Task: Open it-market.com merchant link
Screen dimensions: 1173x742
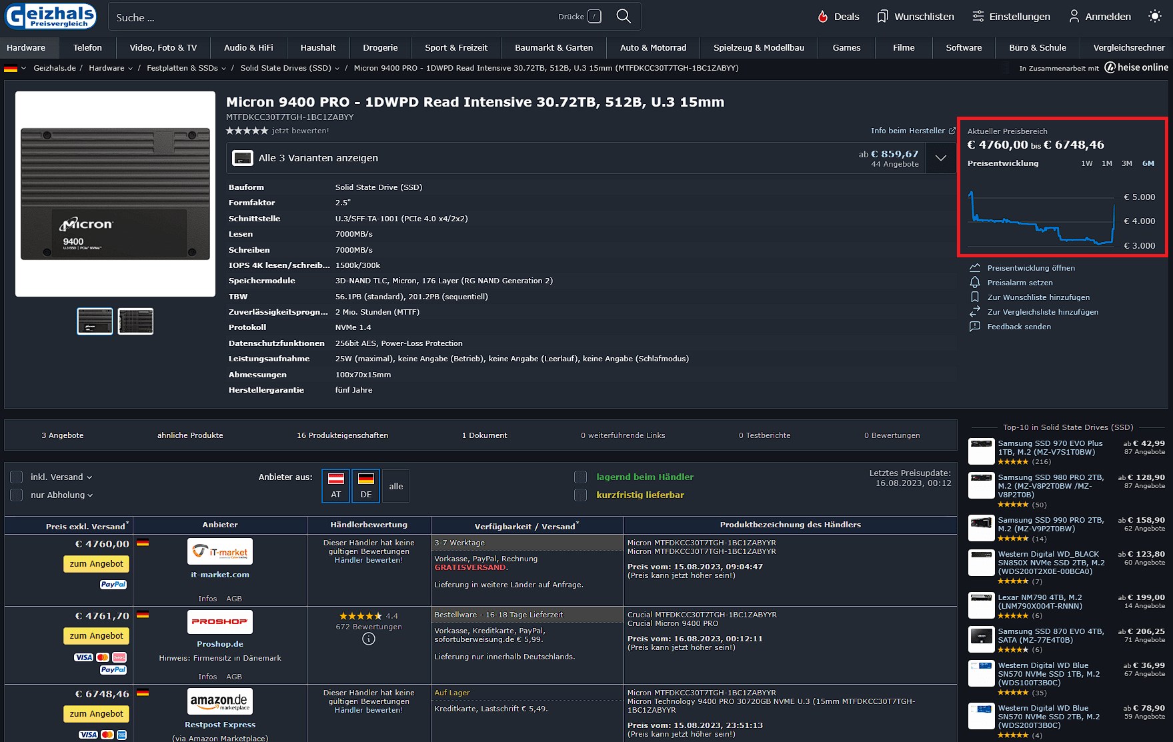Action: tap(220, 575)
